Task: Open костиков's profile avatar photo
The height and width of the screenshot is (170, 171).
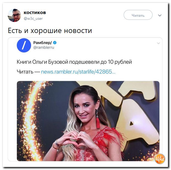Action: (x=14, y=15)
